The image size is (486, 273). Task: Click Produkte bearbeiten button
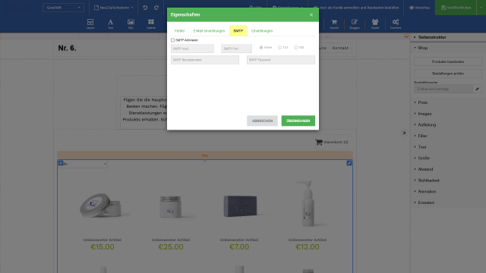coord(448,61)
